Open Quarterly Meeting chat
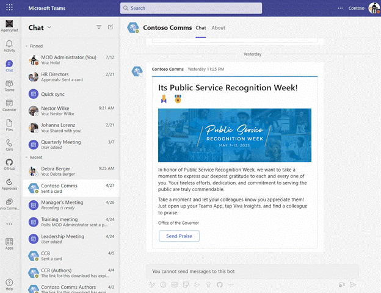The image size is (381, 293). coord(71,145)
